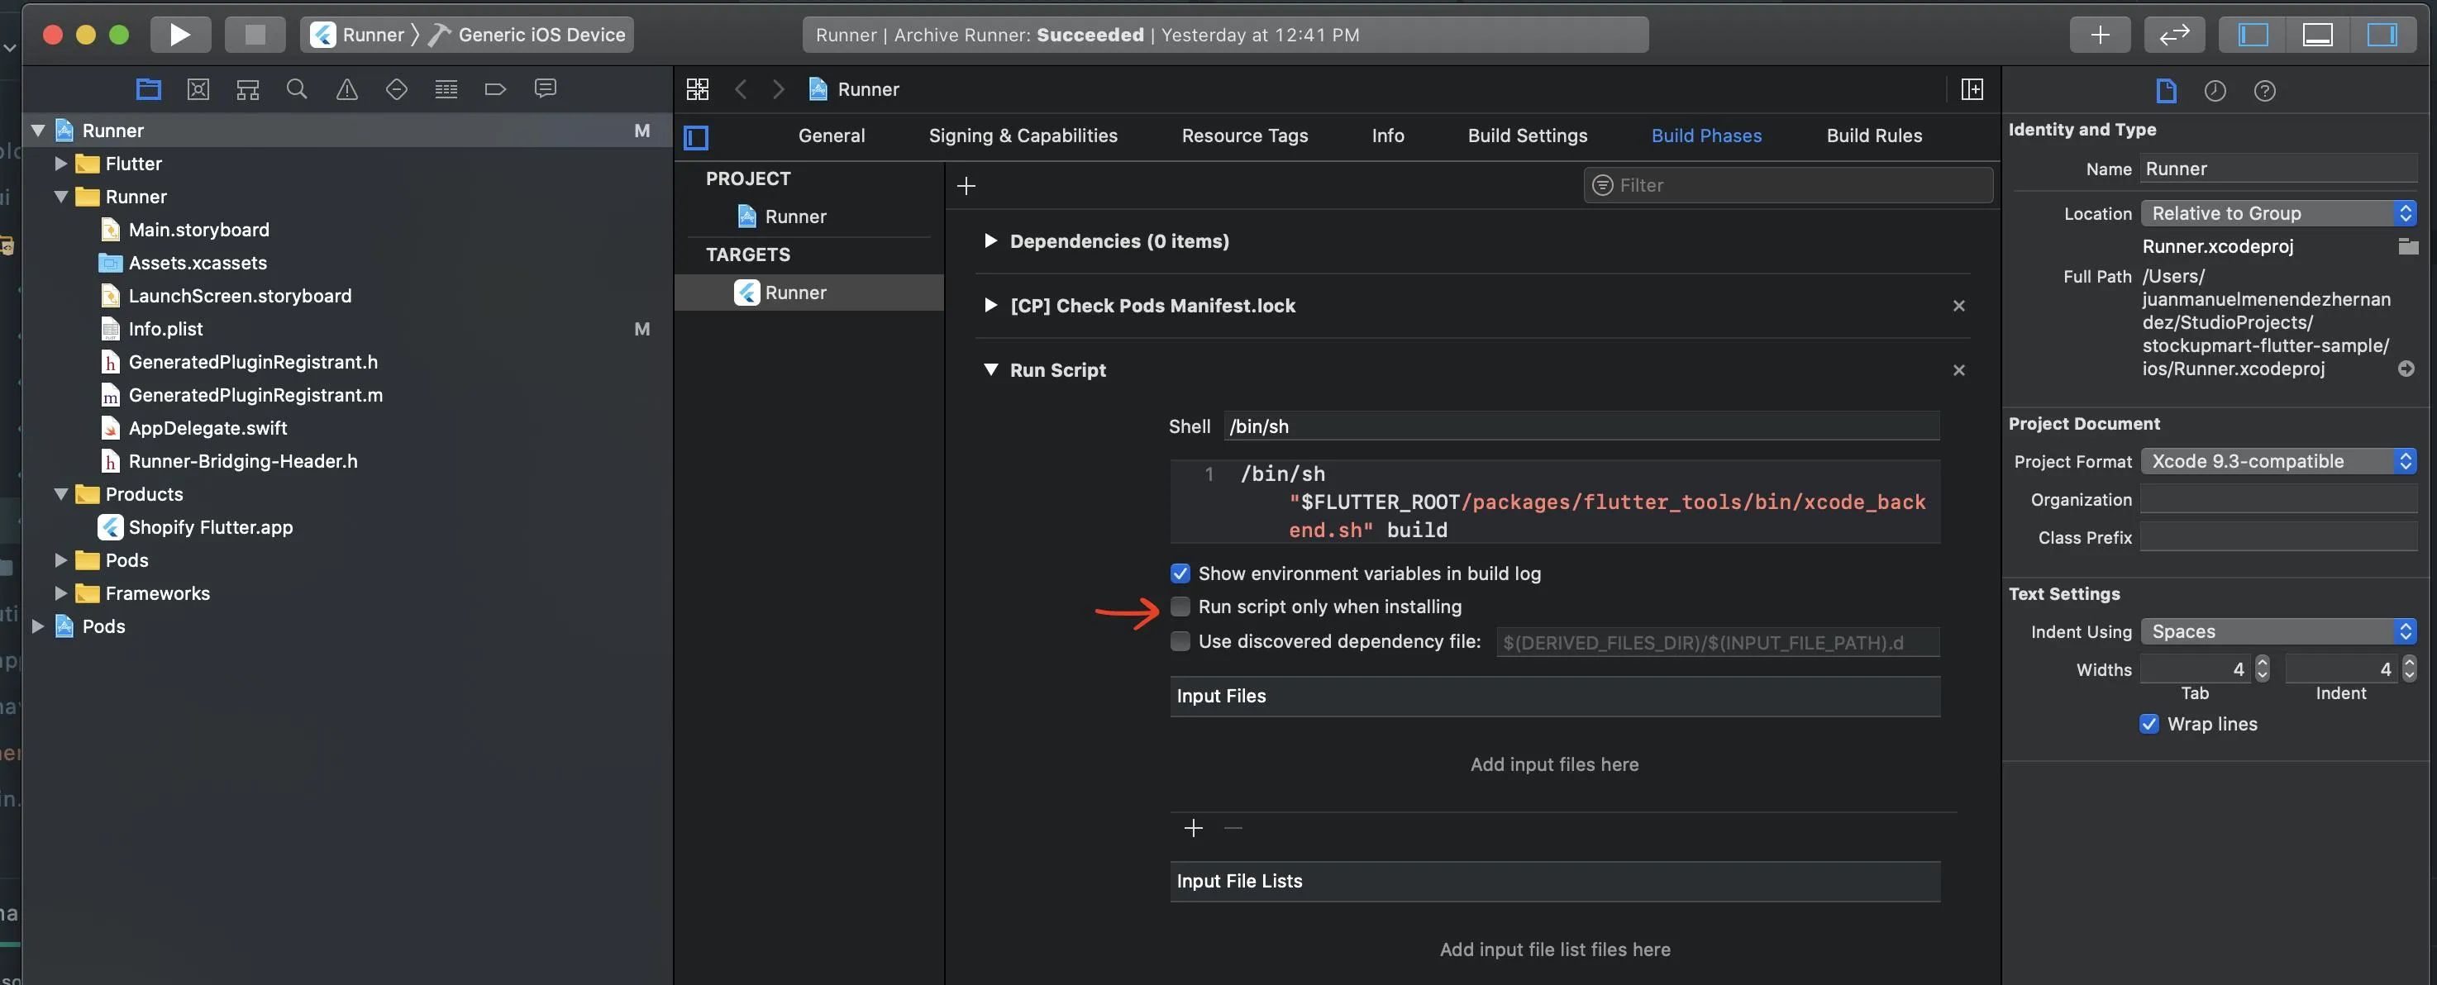This screenshot has width=2437, height=985.
Task: Click the Add Editor split icon
Action: (x=1972, y=89)
